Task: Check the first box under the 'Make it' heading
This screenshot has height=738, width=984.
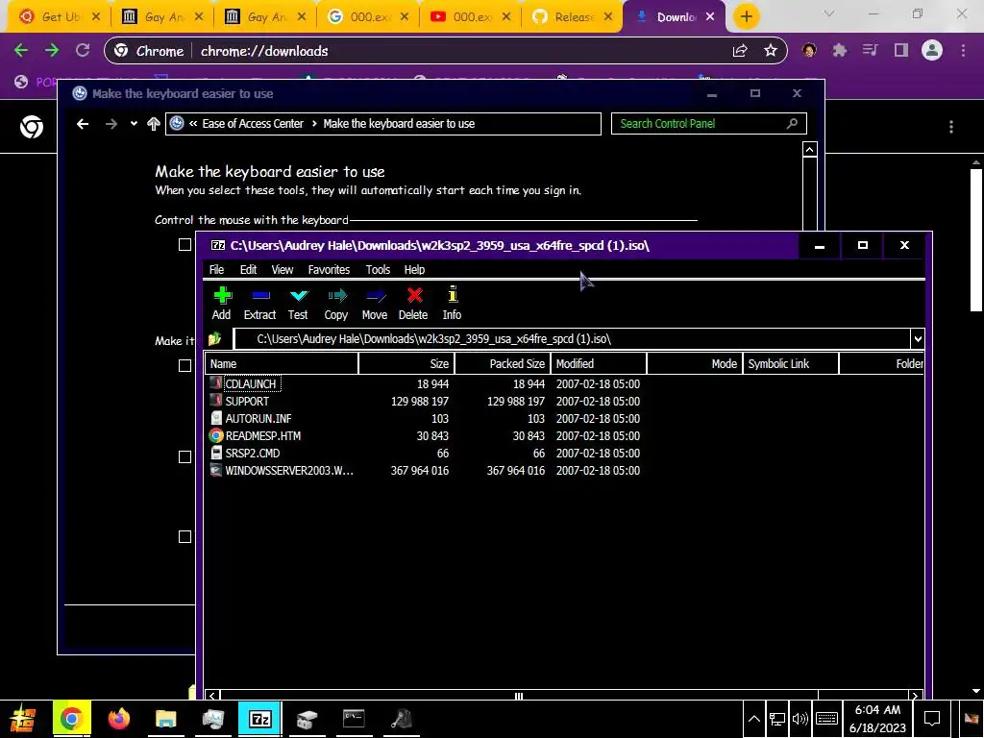Action: point(184,365)
